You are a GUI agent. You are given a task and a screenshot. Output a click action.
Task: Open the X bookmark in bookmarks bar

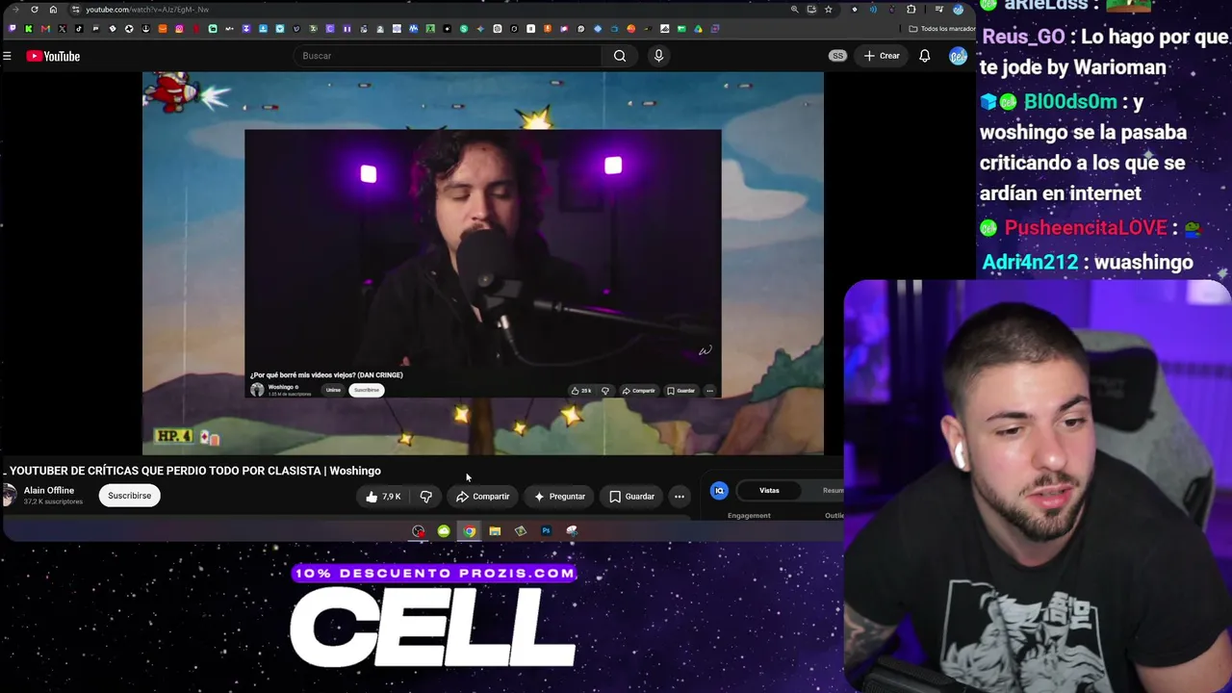(63, 29)
